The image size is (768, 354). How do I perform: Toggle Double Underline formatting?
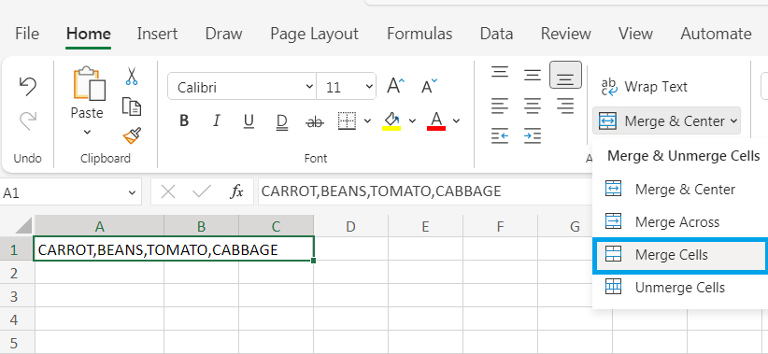pos(281,121)
